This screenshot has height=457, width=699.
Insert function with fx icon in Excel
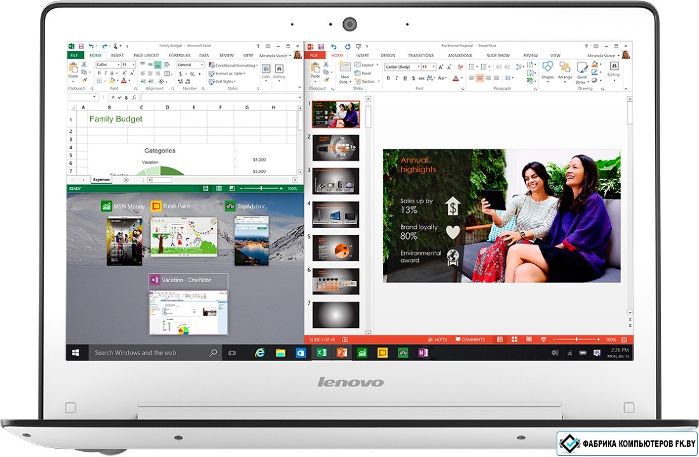(x=133, y=97)
